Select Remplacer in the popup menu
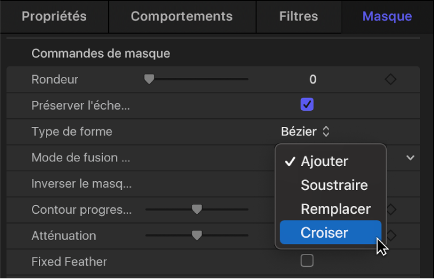This screenshot has height=279, width=434. (335, 209)
